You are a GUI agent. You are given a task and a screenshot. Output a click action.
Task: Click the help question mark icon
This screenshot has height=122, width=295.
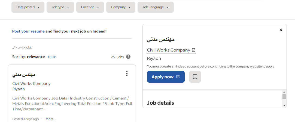(x=128, y=57)
